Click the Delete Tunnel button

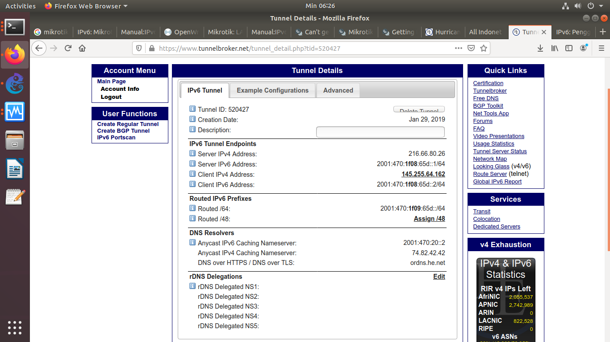tap(419, 110)
